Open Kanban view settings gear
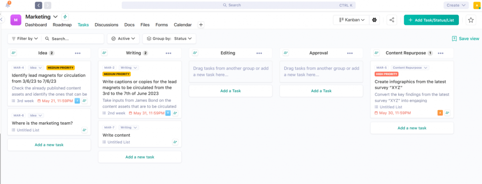 [374, 20]
